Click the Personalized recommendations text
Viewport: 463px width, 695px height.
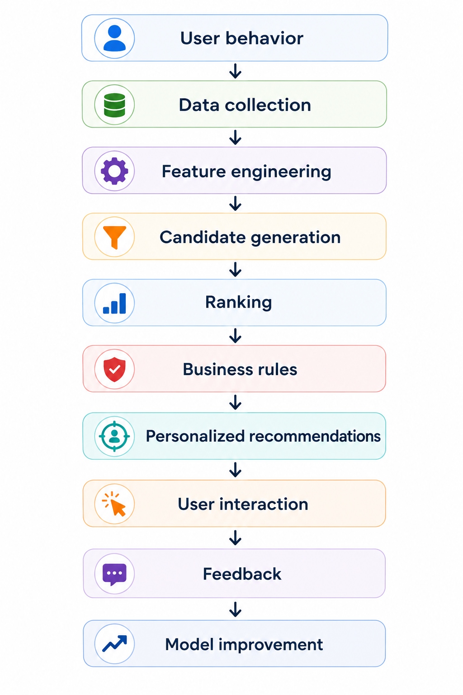point(263,436)
